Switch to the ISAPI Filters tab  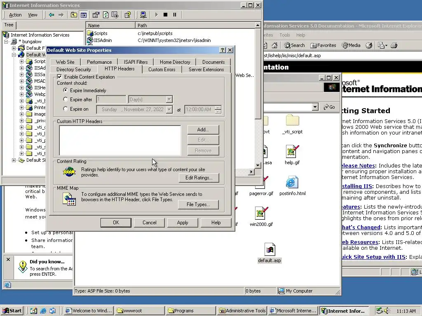coord(136,62)
